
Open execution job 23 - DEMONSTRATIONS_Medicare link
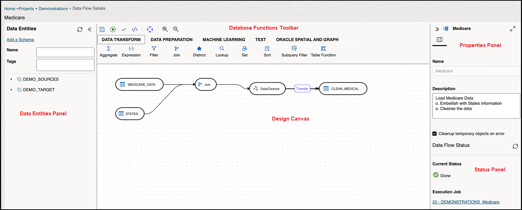(x=466, y=202)
